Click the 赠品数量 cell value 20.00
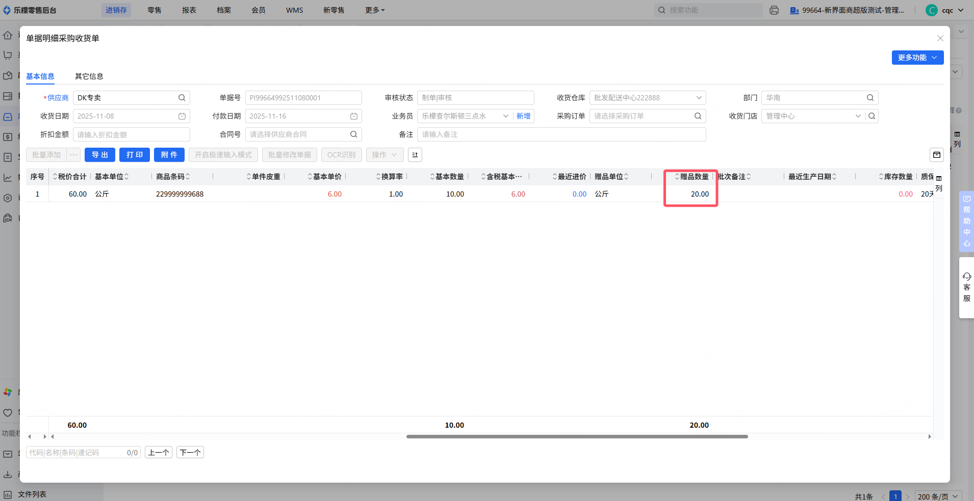This screenshot has height=501, width=974. (x=700, y=194)
